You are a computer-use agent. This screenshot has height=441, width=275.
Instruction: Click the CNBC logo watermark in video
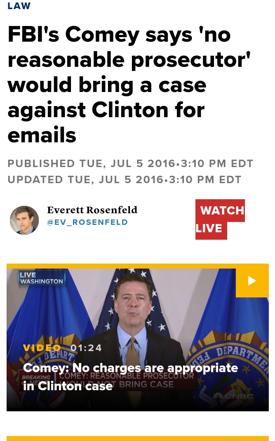coord(233,396)
